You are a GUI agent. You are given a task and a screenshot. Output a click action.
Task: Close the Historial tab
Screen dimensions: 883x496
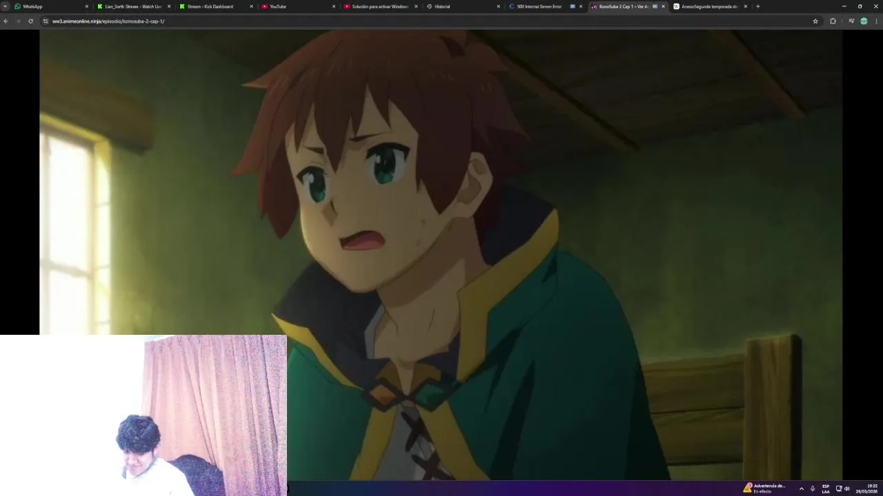(498, 6)
